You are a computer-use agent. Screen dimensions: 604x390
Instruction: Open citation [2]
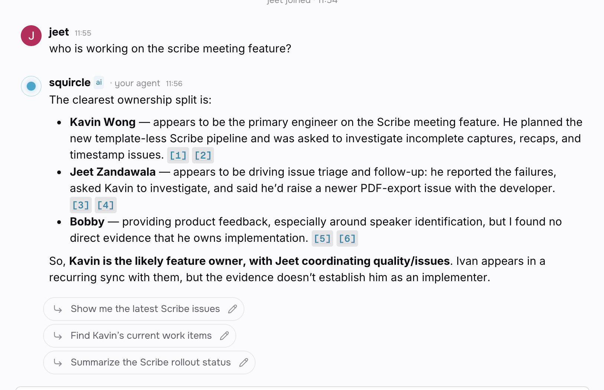coord(203,155)
